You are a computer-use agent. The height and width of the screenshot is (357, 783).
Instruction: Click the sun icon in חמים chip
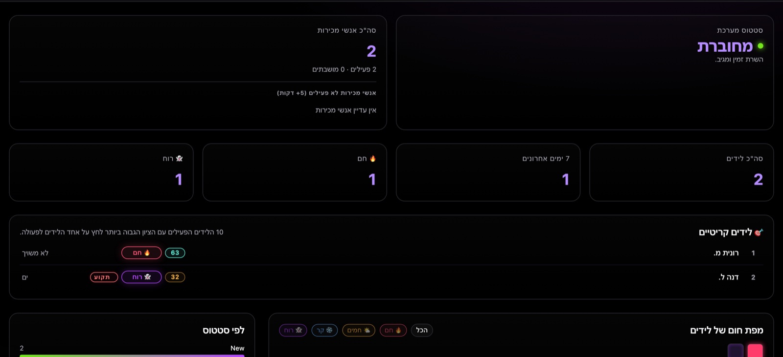pyautogui.click(x=367, y=330)
